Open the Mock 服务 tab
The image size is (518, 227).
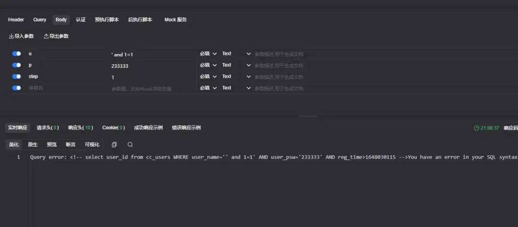coord(176,20)
